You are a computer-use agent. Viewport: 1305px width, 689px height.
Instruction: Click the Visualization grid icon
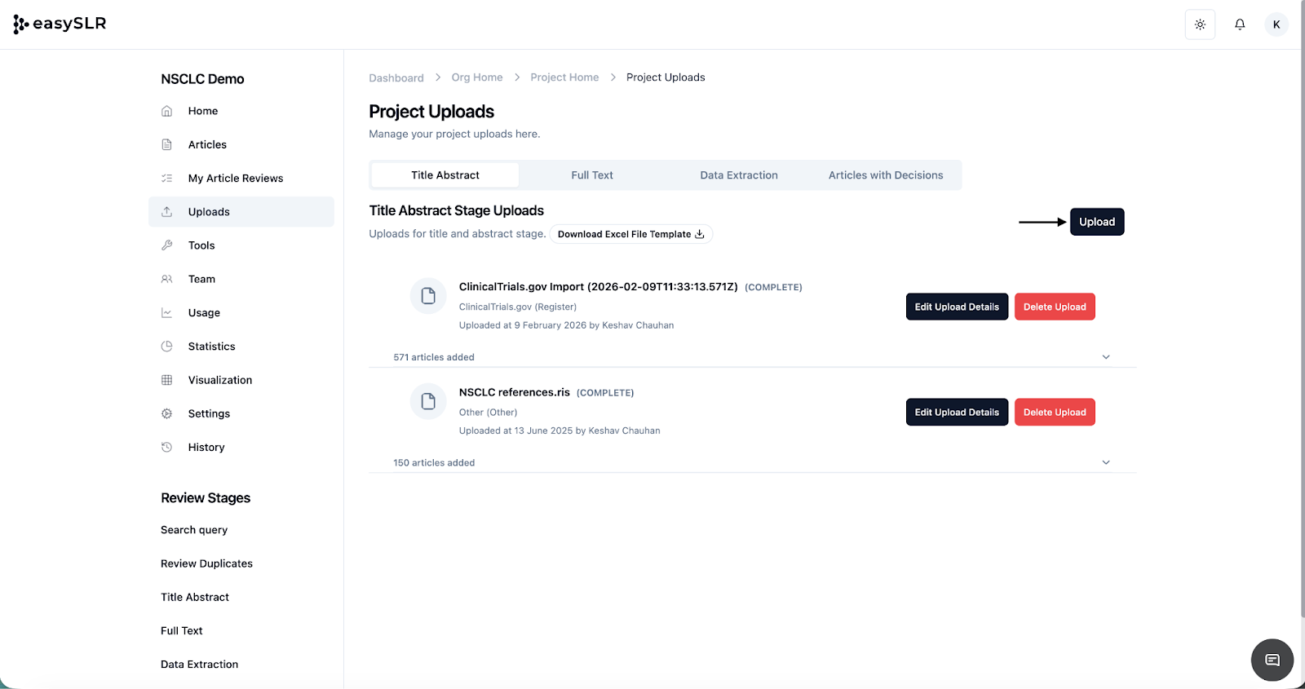click(x=167, y=380)
